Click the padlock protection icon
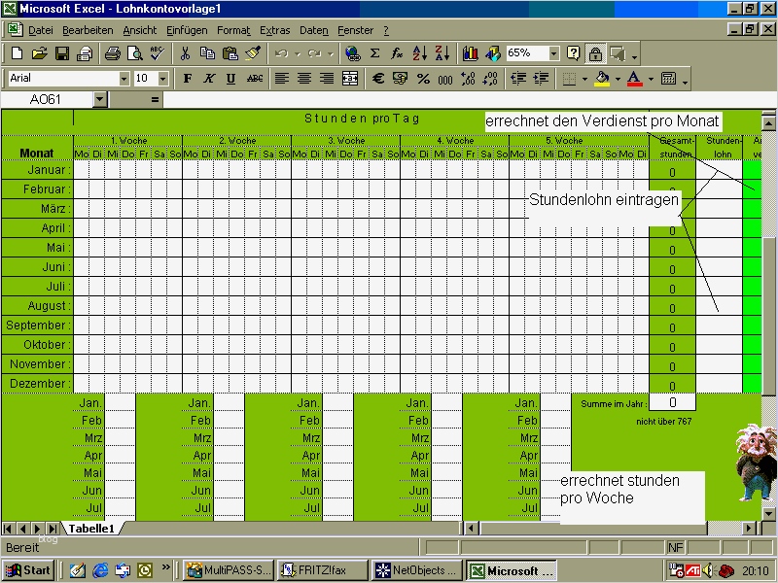This screenshot has height=583, width=778. tap(595, 53)
